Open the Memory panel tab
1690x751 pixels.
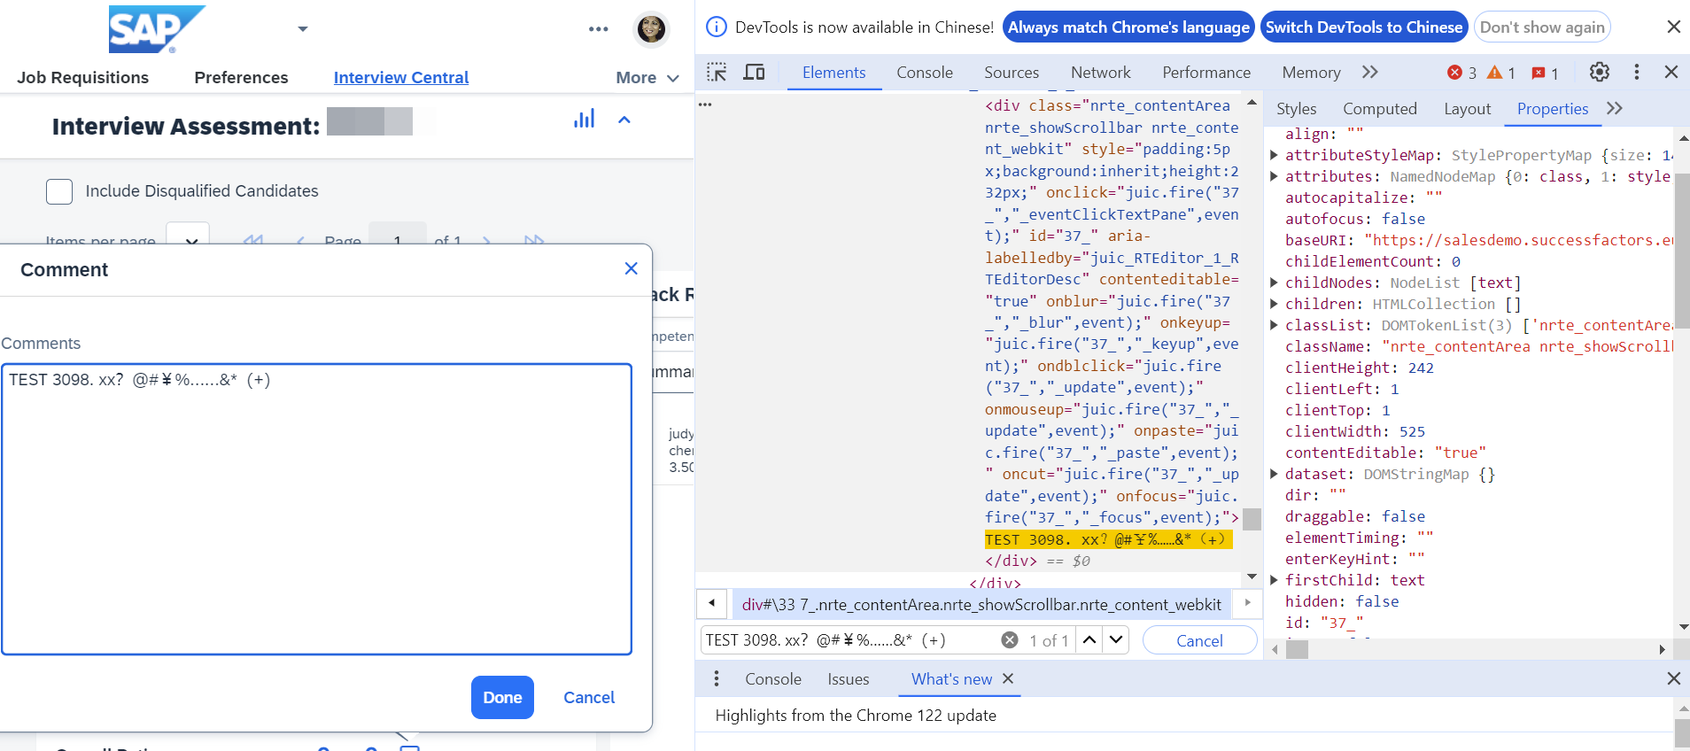pos(1311,73)
